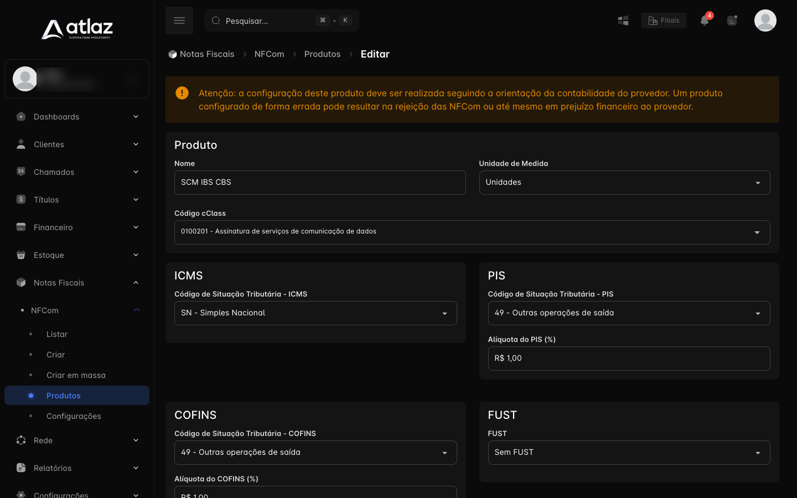Open the Windows-style apps icon in header
The image size is (797, 498).
point(623,20)
